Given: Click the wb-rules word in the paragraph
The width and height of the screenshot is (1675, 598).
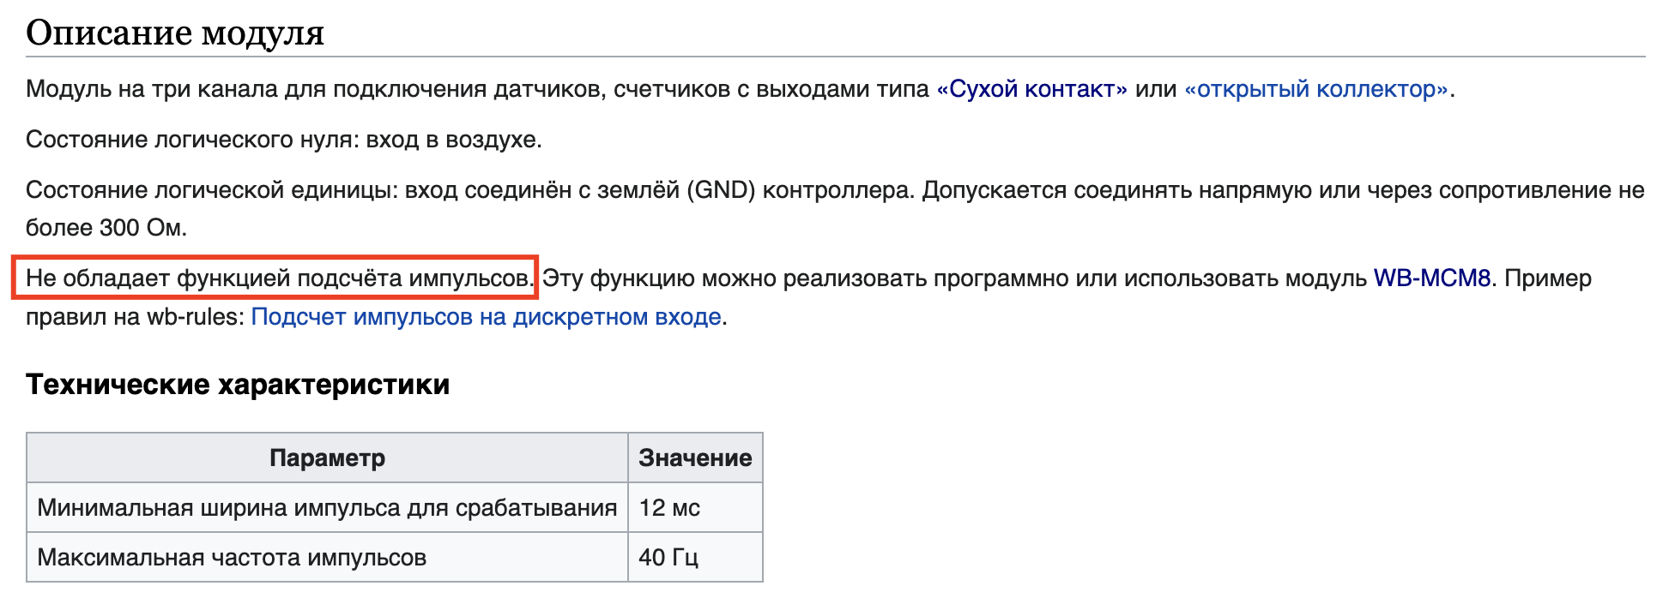Looking at the screenshot, I should point(195,317).
